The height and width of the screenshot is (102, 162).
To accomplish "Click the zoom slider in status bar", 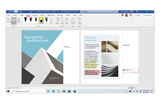I will pyautogui.click(x=143, y=88).
